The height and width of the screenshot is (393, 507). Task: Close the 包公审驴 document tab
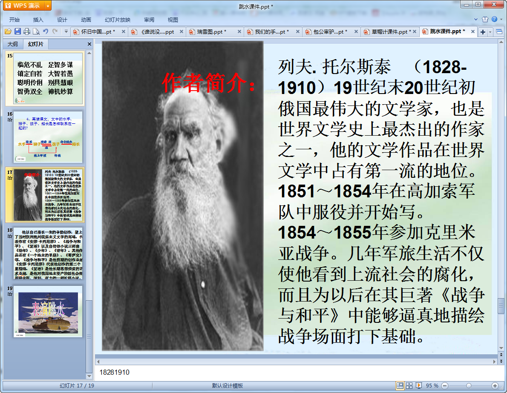point(356,31)
